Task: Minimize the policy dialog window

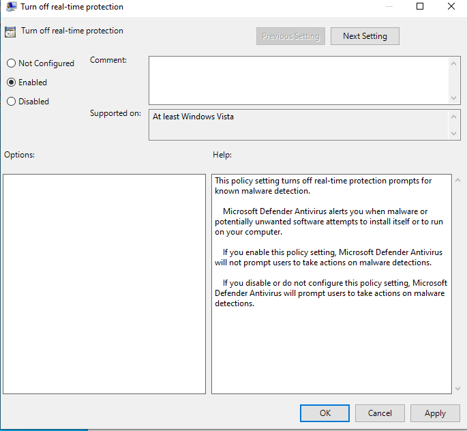Action: [x=389, y=7]
